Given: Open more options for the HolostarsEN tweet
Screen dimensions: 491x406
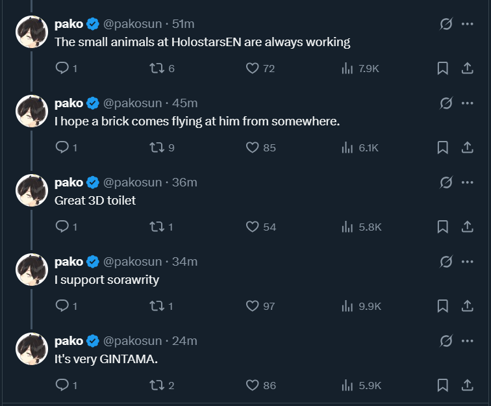Looking at the screenshot, I should (x=467, y=23).
